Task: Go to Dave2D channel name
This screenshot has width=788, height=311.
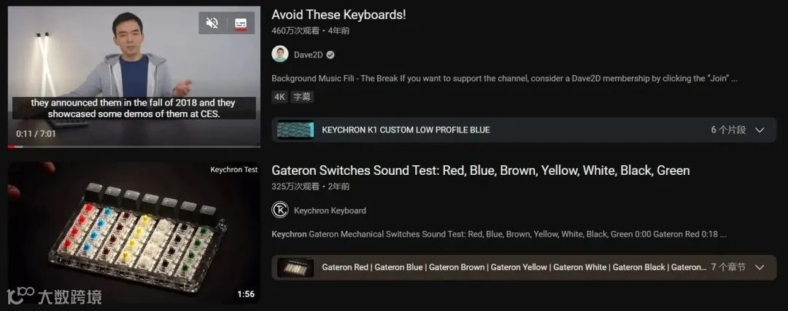Action: point(308,55)
